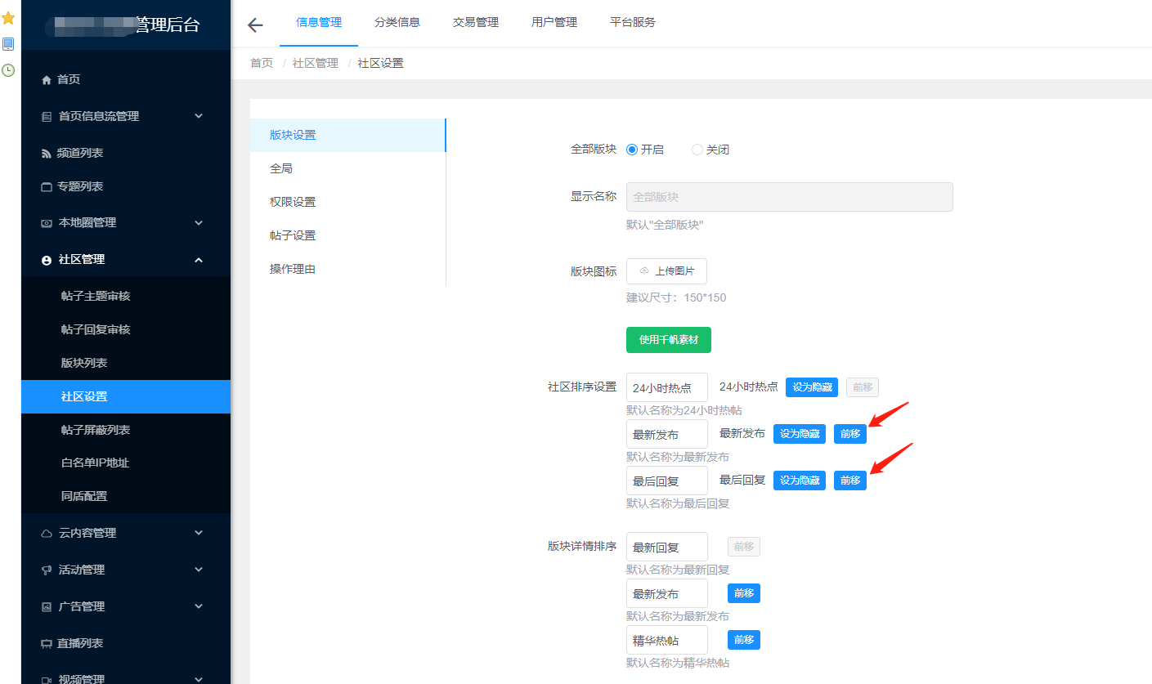
Task: Open 操作理由 in settings list
Action: [x=347, y=269]
